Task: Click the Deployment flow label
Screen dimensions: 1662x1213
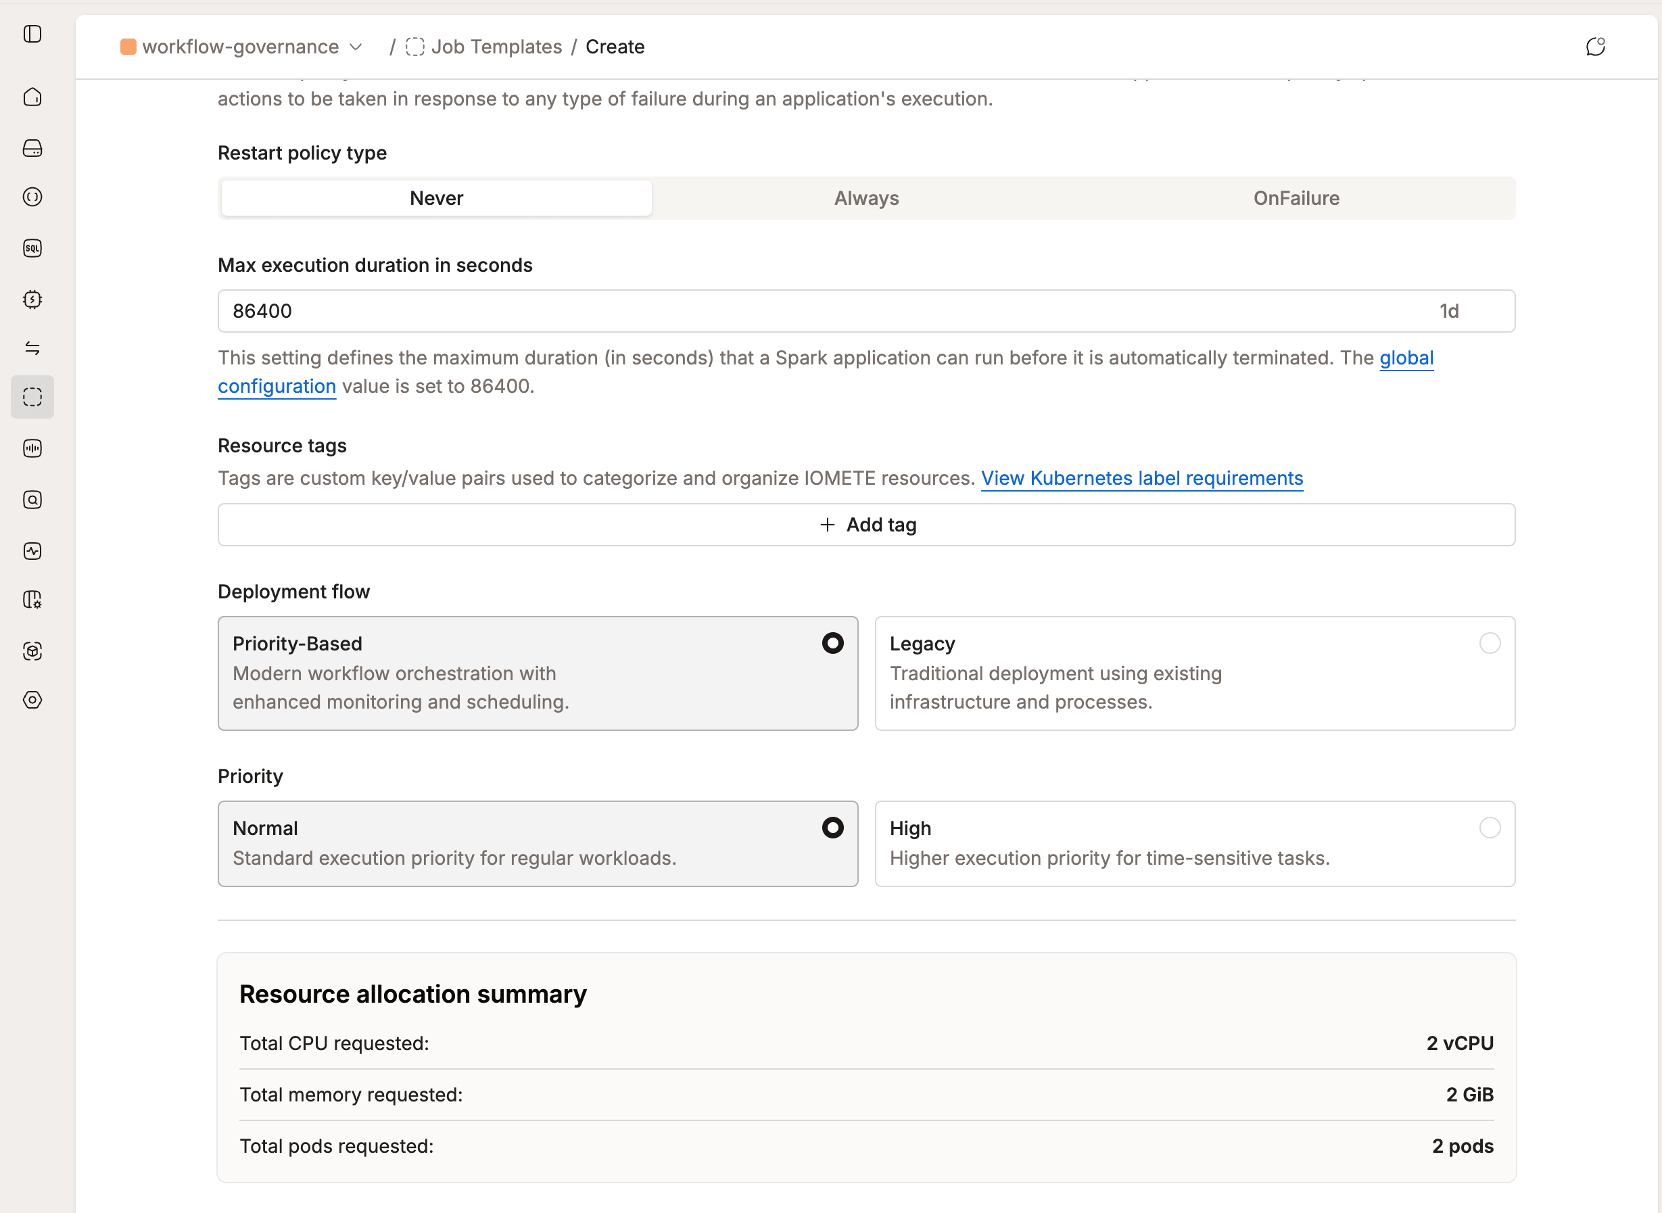Action: [293, 592]
